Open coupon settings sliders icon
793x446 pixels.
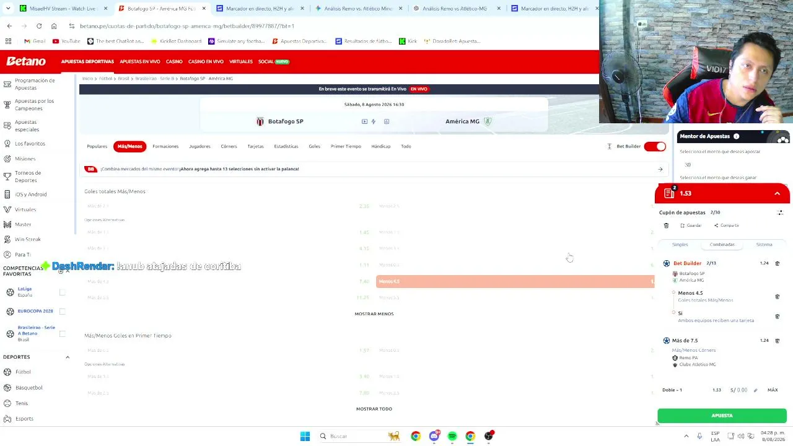point(780,212)
